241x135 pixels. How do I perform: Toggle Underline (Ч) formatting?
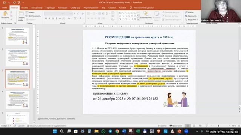53,18
